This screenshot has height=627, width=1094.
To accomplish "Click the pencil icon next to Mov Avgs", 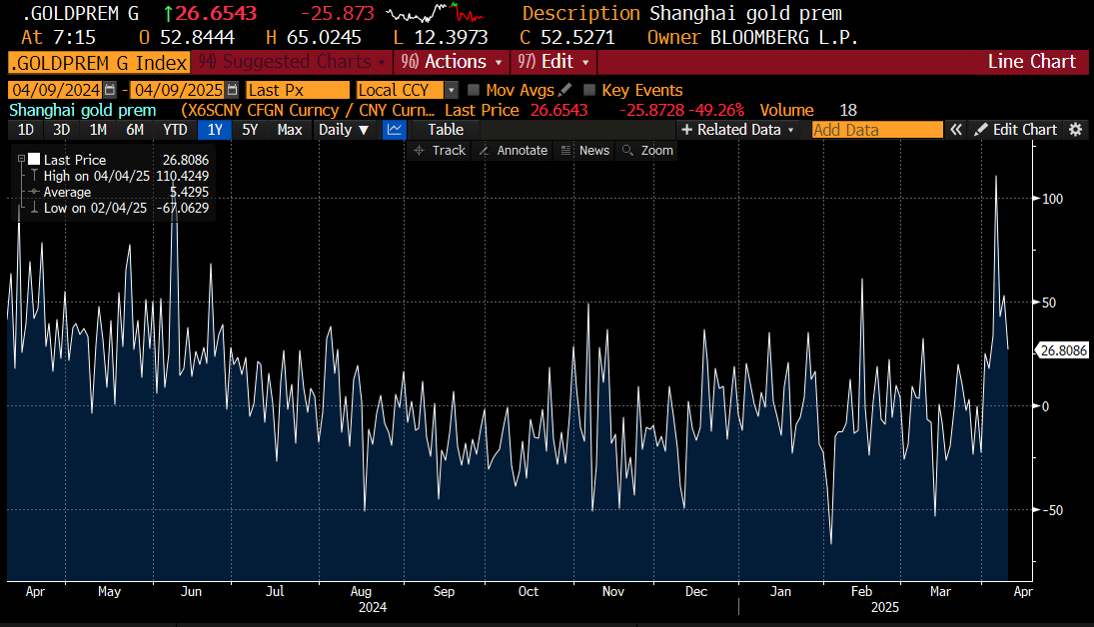I will click(x=565, y=90).
